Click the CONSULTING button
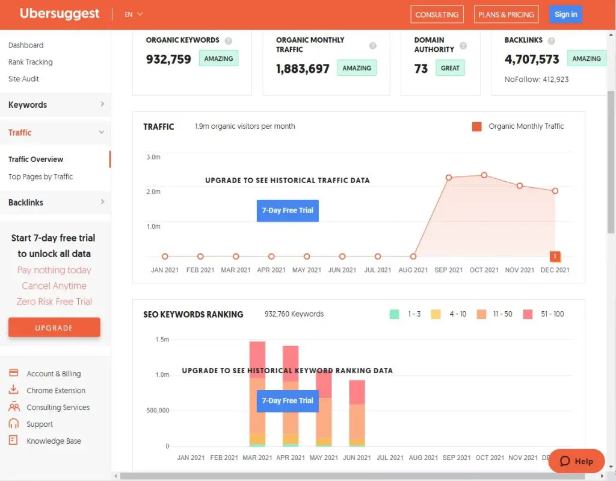 coord(437,14)
